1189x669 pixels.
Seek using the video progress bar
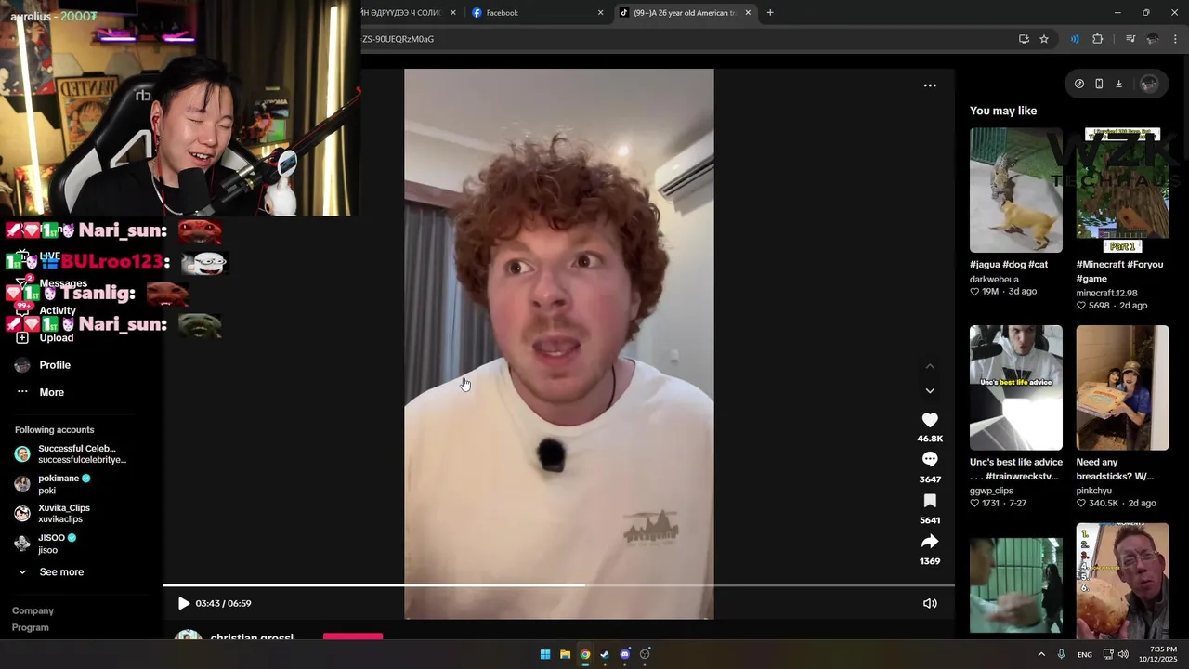[x=558, y=585]
